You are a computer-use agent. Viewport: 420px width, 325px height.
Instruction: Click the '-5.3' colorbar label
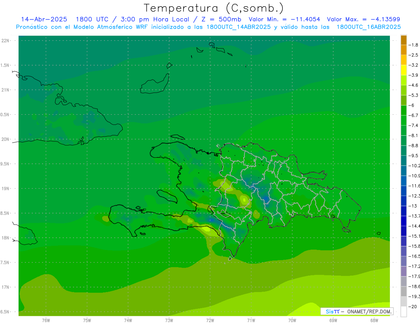(413, 95)
